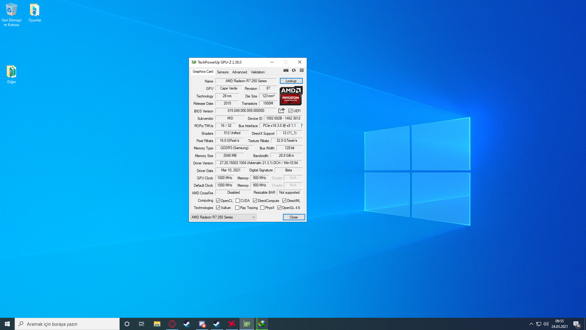The height and width of the screenshot is (330, 586).
Task: Open the GPU-Z hamburger menu icon
Action: click(x=302, y=70)
